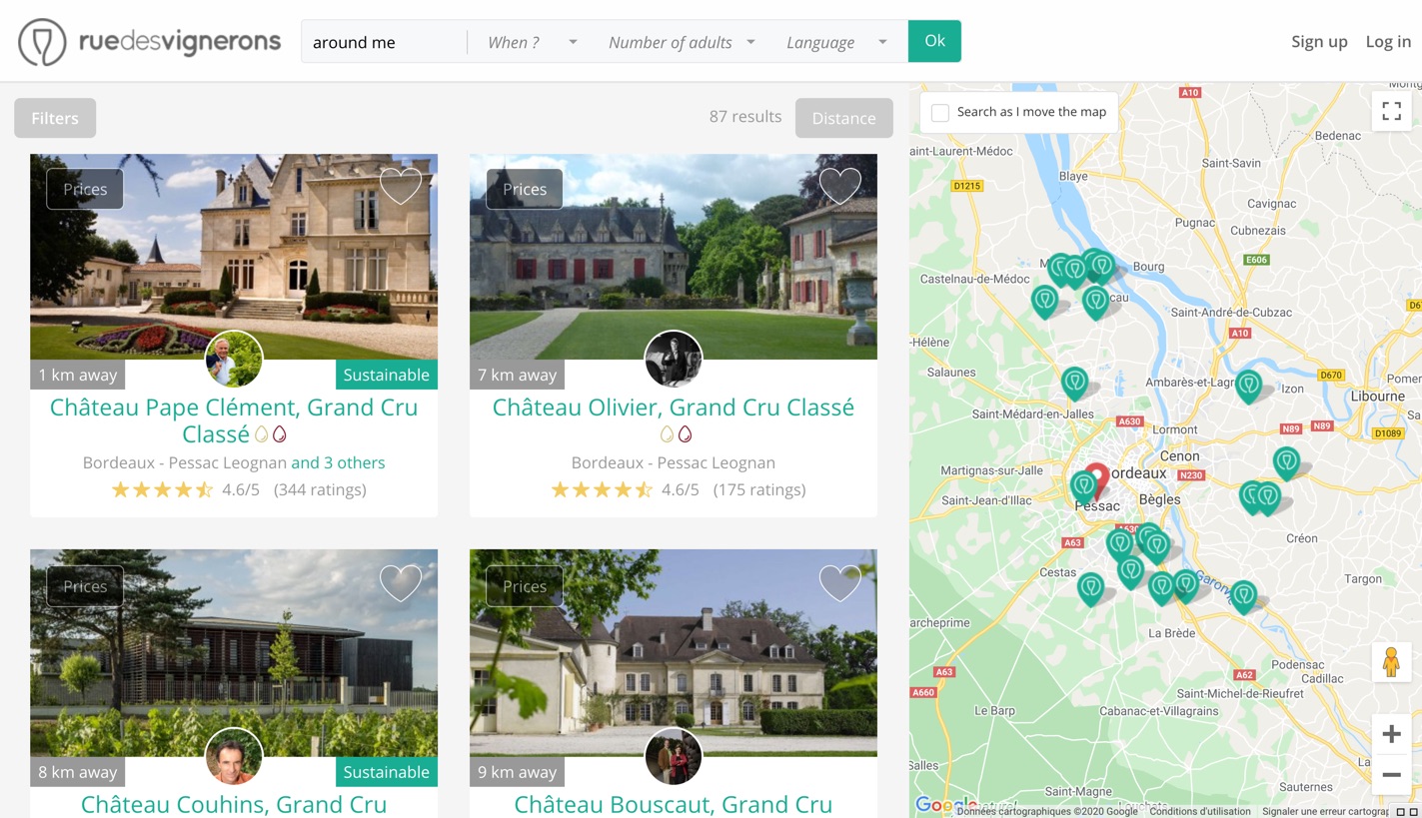Show Prices for Château Pape Clément

pyautogui.click(x=85, y=189)
